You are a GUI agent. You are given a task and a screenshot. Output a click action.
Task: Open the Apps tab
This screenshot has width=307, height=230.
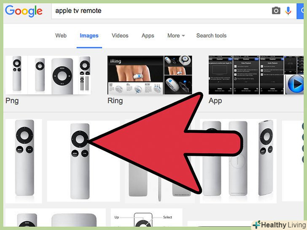point(148,35)
